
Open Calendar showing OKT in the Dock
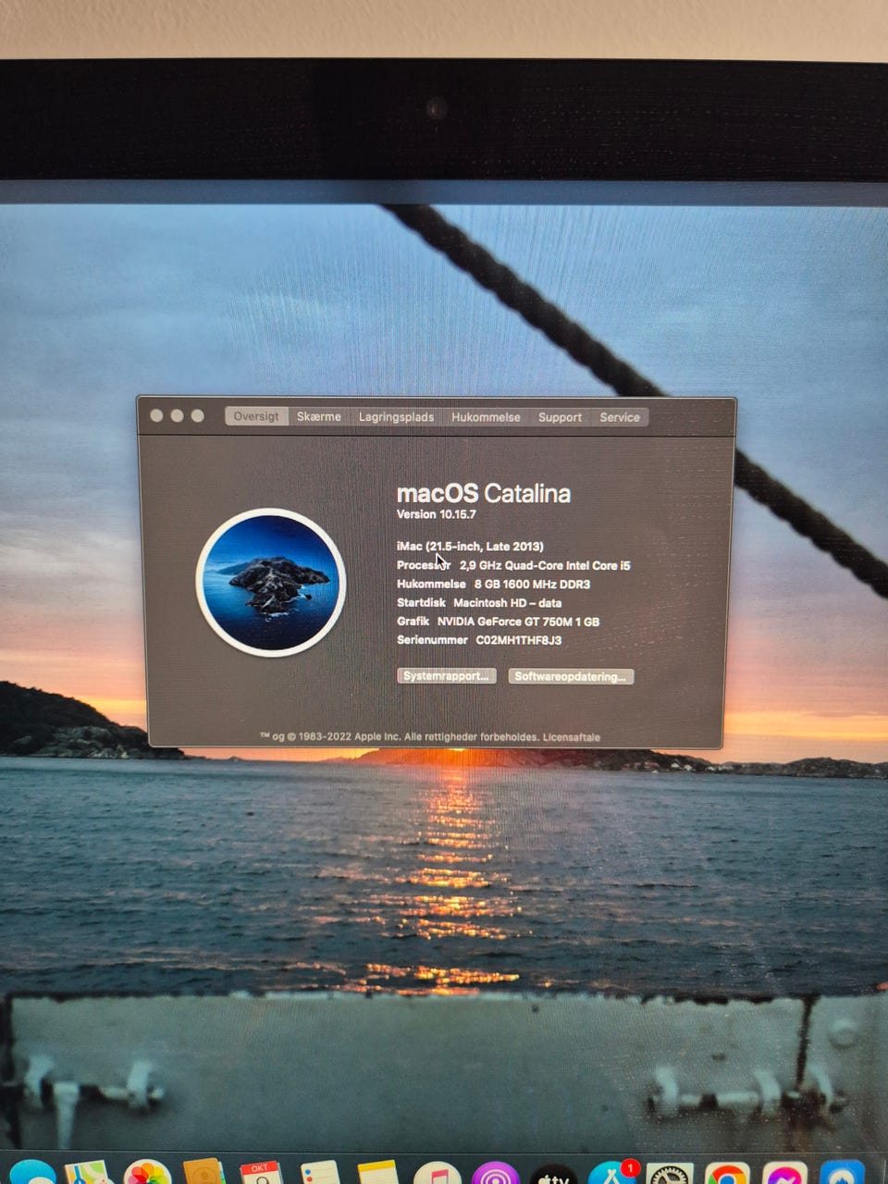tap(262, 1173)
